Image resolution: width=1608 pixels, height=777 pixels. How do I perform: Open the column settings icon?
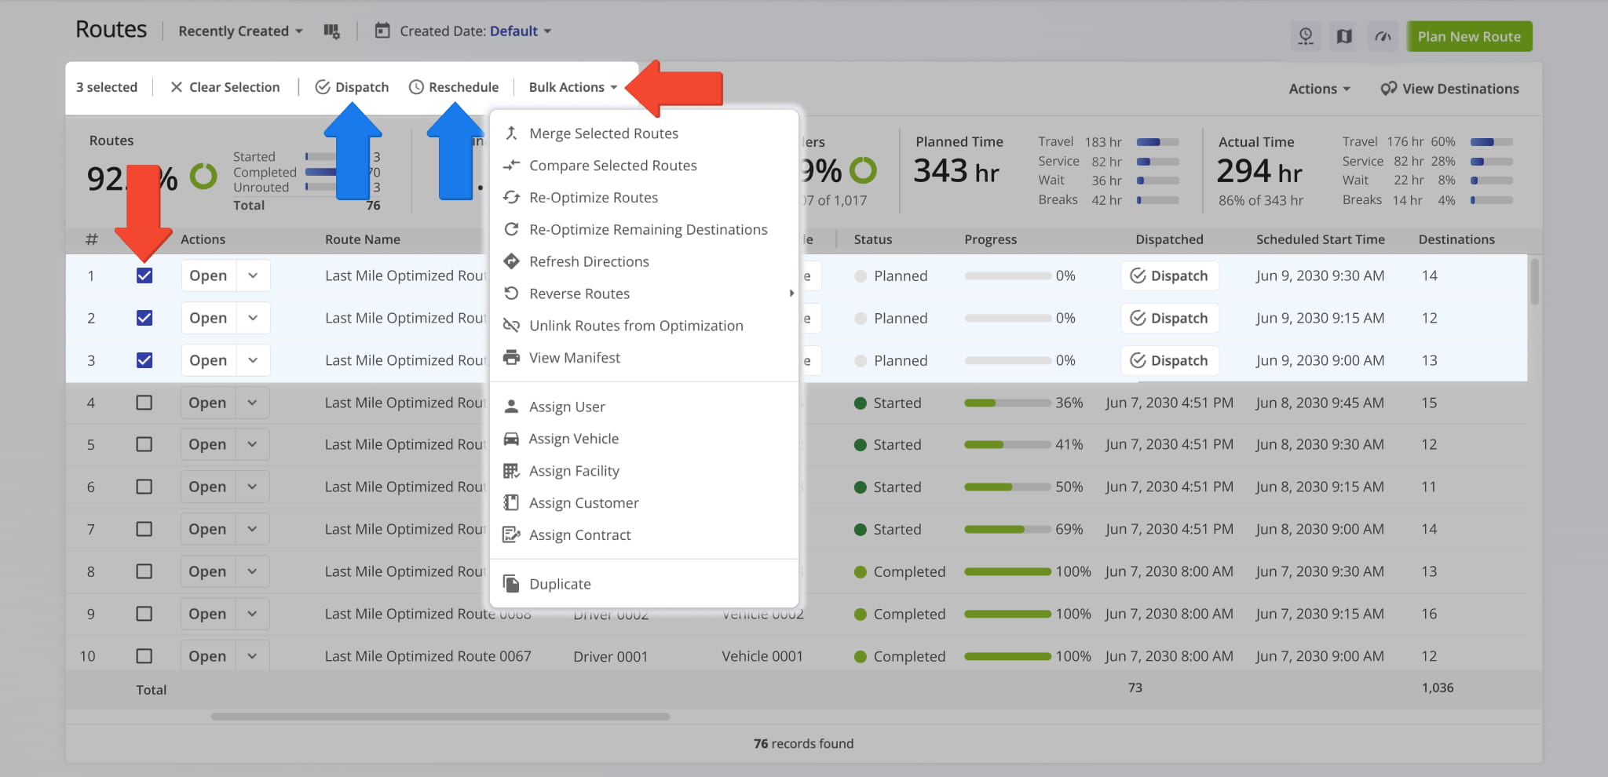pyautogui.click(x=332, y=31)
